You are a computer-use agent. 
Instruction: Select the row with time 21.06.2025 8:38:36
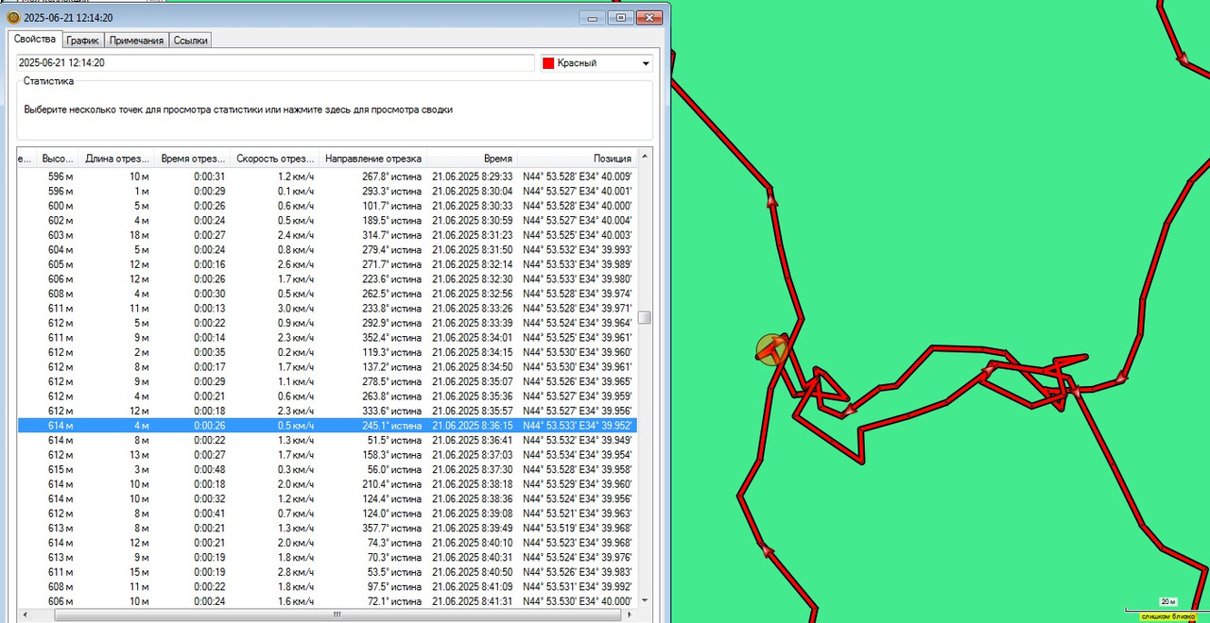(x=327, y=498)
